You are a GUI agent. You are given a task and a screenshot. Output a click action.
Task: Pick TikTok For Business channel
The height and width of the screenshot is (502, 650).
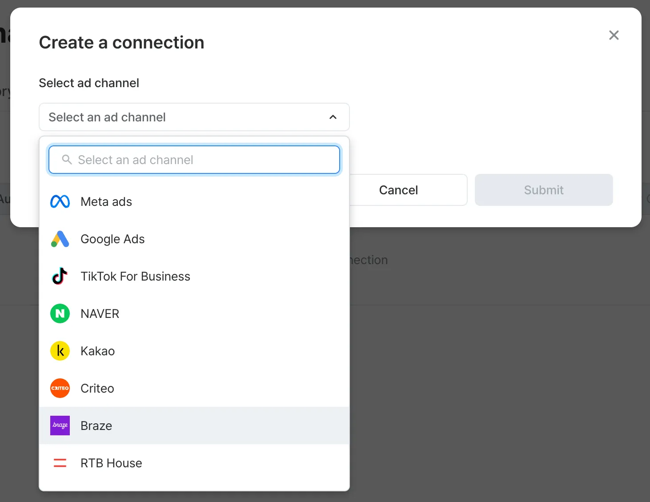(194, 276)
